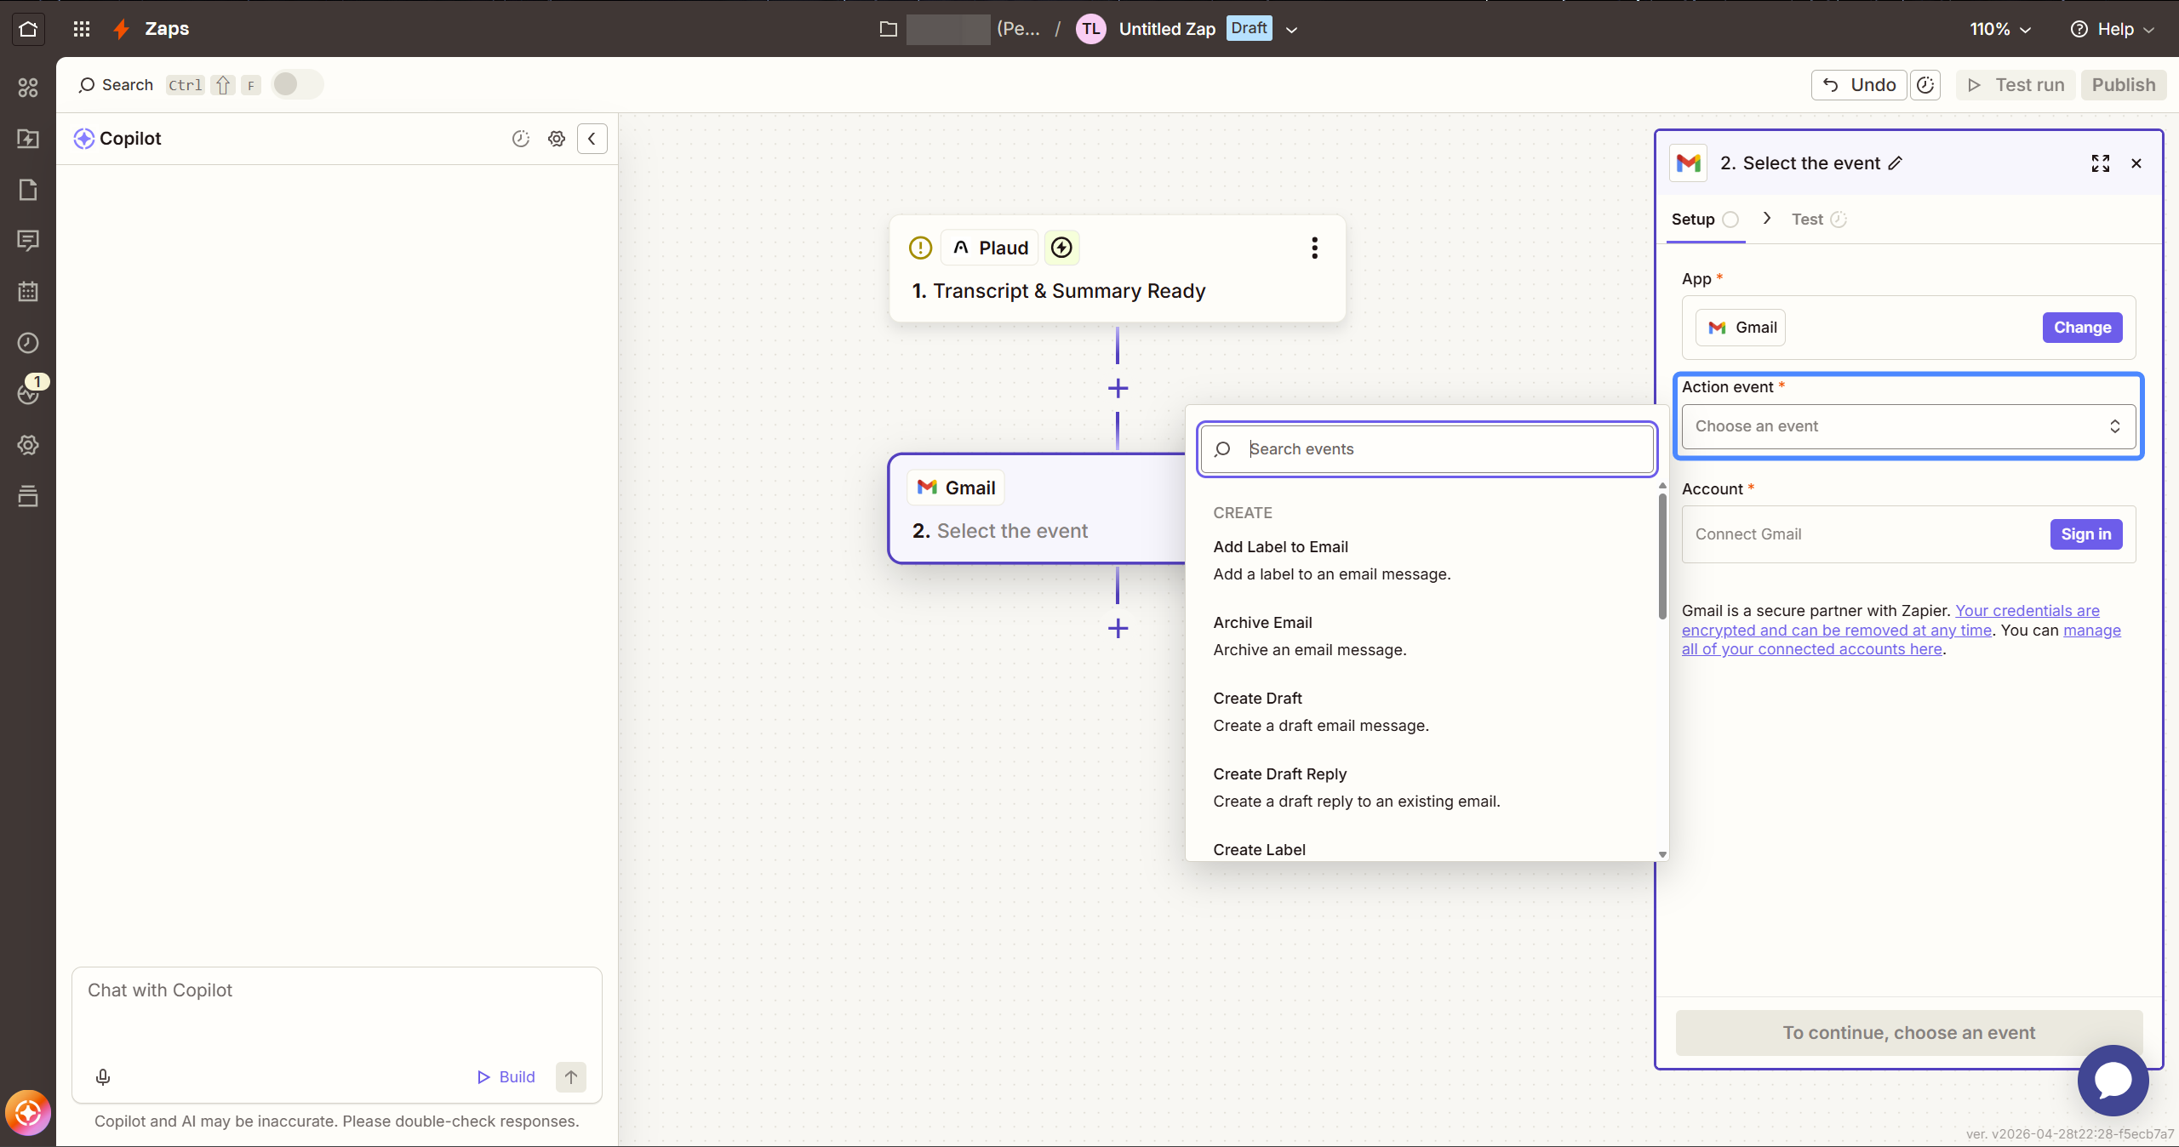Click the Draft status badge

click(x=1249, y=28)
